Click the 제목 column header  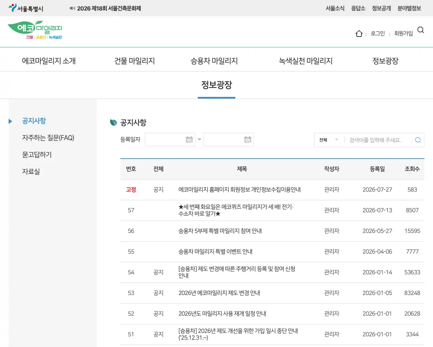[x=242, y=169]
